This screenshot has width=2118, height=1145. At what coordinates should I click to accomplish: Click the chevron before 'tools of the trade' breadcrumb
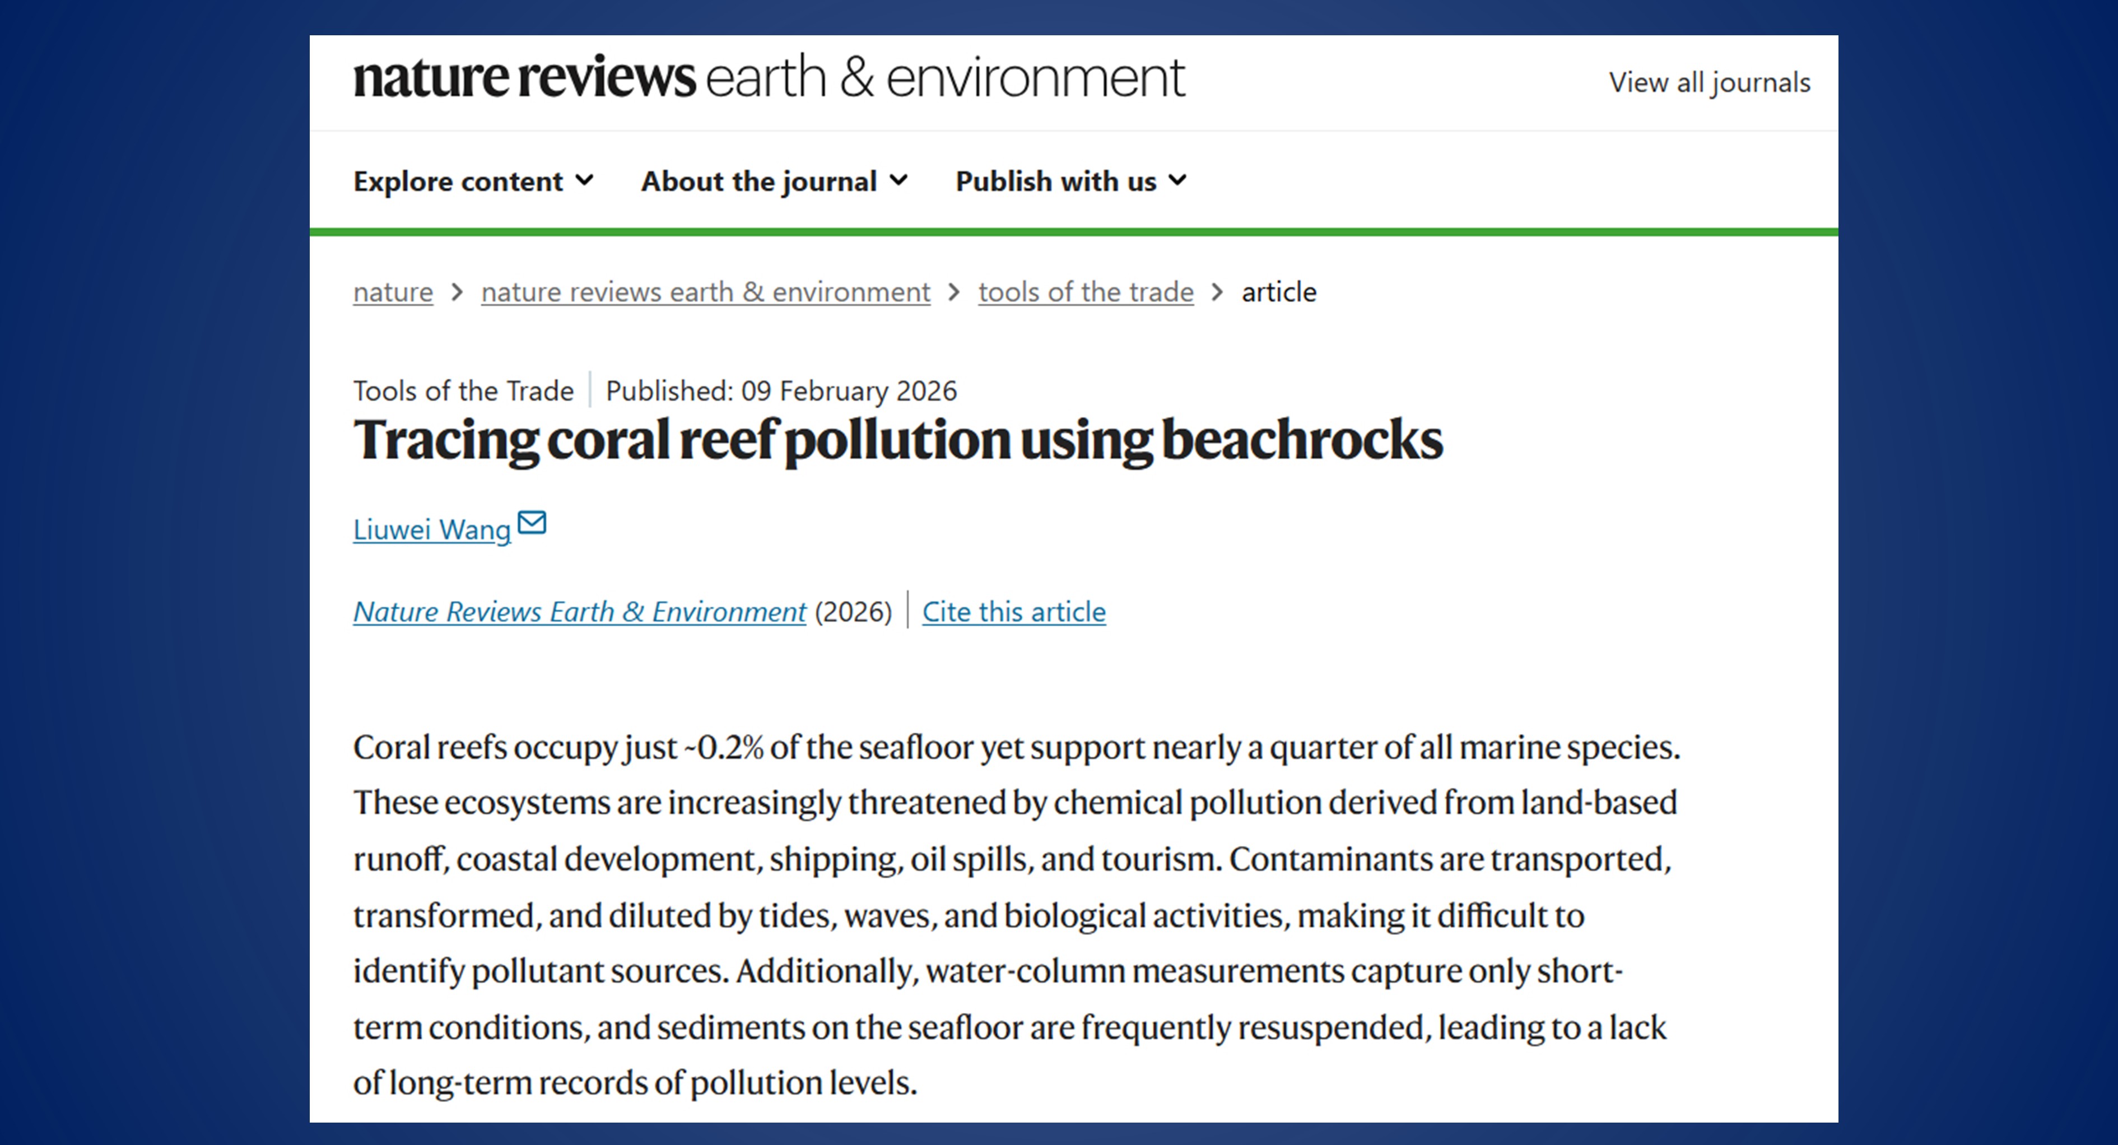pos(954,292)
